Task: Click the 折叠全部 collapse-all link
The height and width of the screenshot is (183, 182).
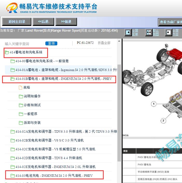Action: pos(104,43)
